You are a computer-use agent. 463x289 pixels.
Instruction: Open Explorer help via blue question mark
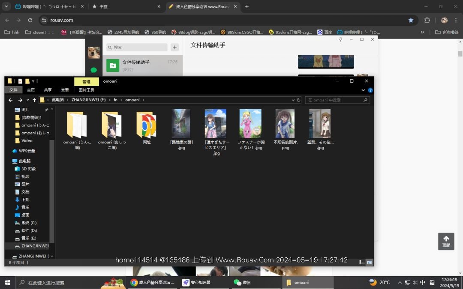coord(370,90)
